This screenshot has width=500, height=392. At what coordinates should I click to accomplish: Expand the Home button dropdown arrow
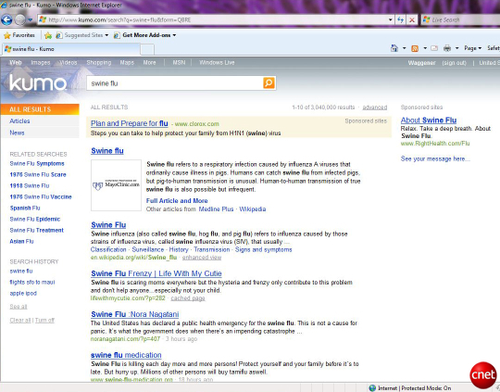[x=404, y=48]
